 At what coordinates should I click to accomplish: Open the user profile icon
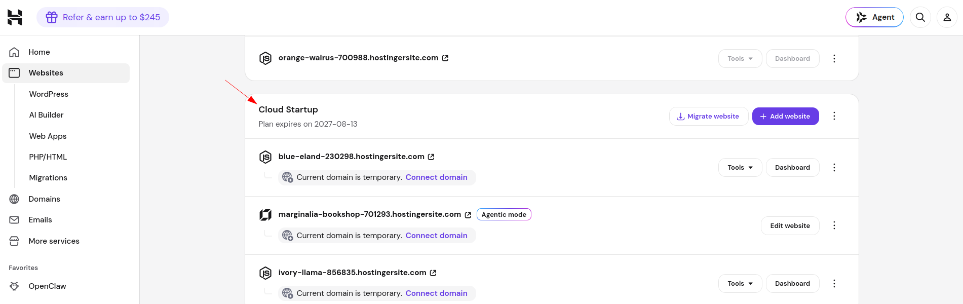947,17
